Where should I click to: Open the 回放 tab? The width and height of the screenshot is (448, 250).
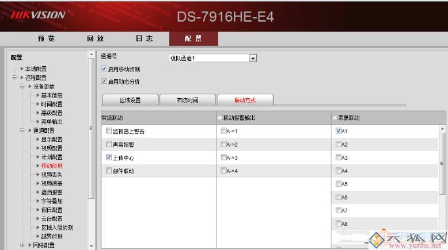click(96, 39)
